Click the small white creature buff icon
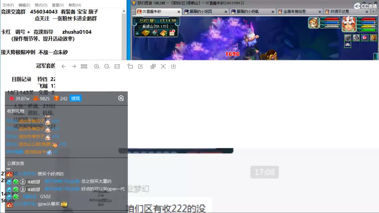 click(x=348, y=45)
